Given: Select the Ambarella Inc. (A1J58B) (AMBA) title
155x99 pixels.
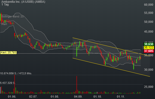Looking at the screenshot, I should pos(23,2).
